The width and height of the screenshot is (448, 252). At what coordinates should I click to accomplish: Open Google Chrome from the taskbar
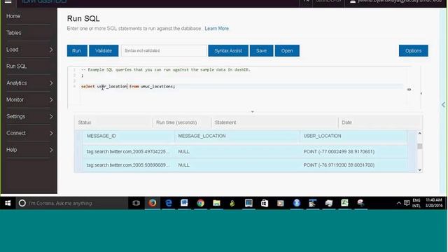[x=201, y=203]
